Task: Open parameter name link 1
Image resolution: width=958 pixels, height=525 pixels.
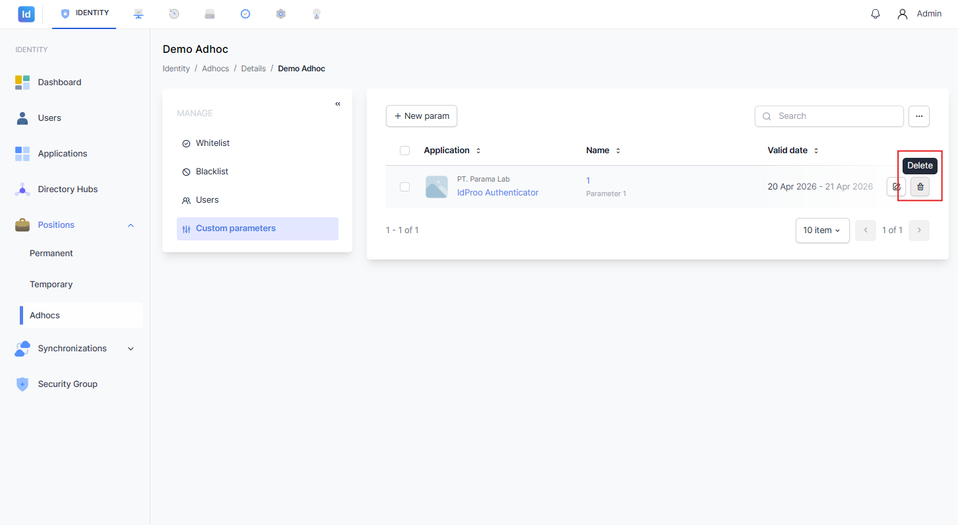Action: [588, 181]
